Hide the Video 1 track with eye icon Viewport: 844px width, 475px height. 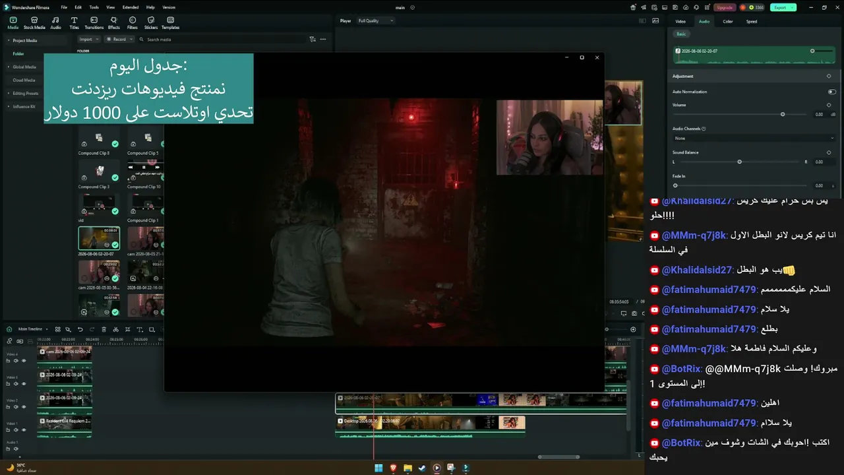[24, 430]
